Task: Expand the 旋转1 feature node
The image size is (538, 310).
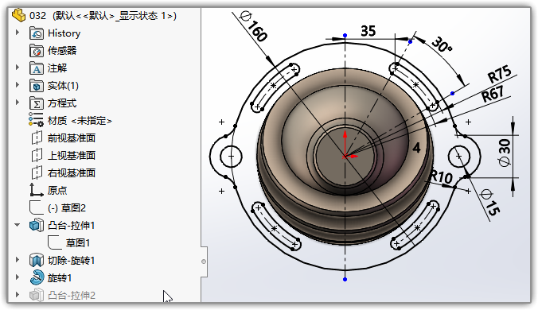Action: point(18,277)
